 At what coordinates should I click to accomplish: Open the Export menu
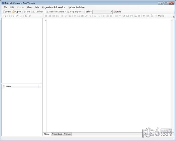click(21, 7)
